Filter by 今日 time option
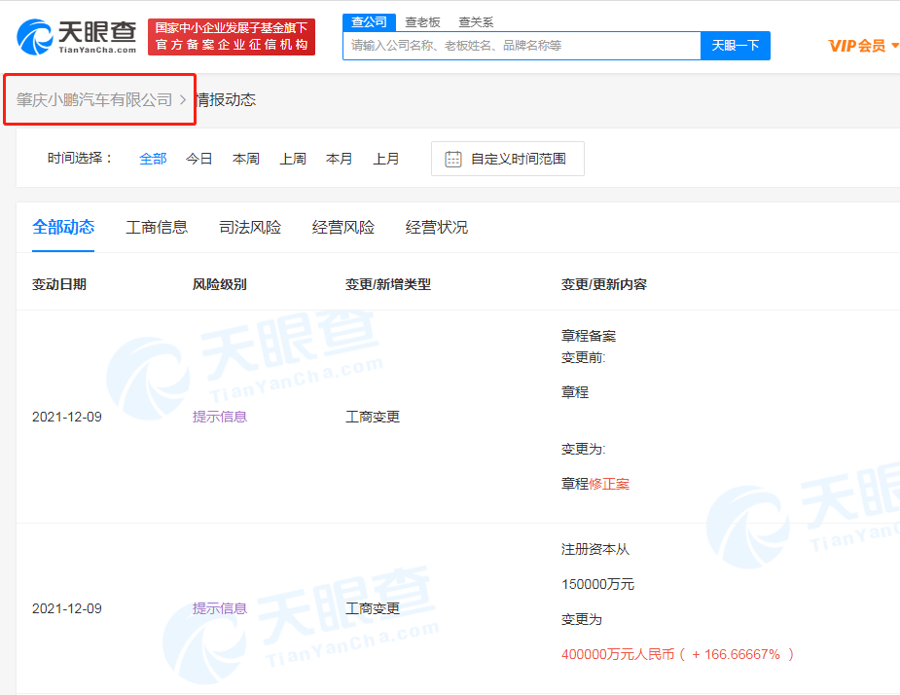This screenshot has width=900, height=695. coord(199,159)
